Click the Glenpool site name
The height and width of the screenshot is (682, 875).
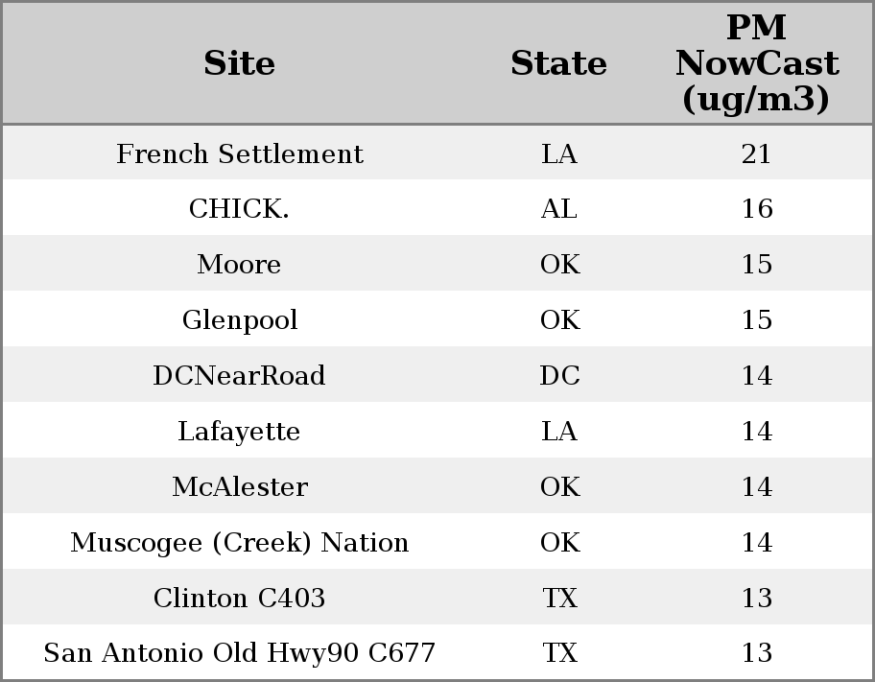(x=239, y=319)
